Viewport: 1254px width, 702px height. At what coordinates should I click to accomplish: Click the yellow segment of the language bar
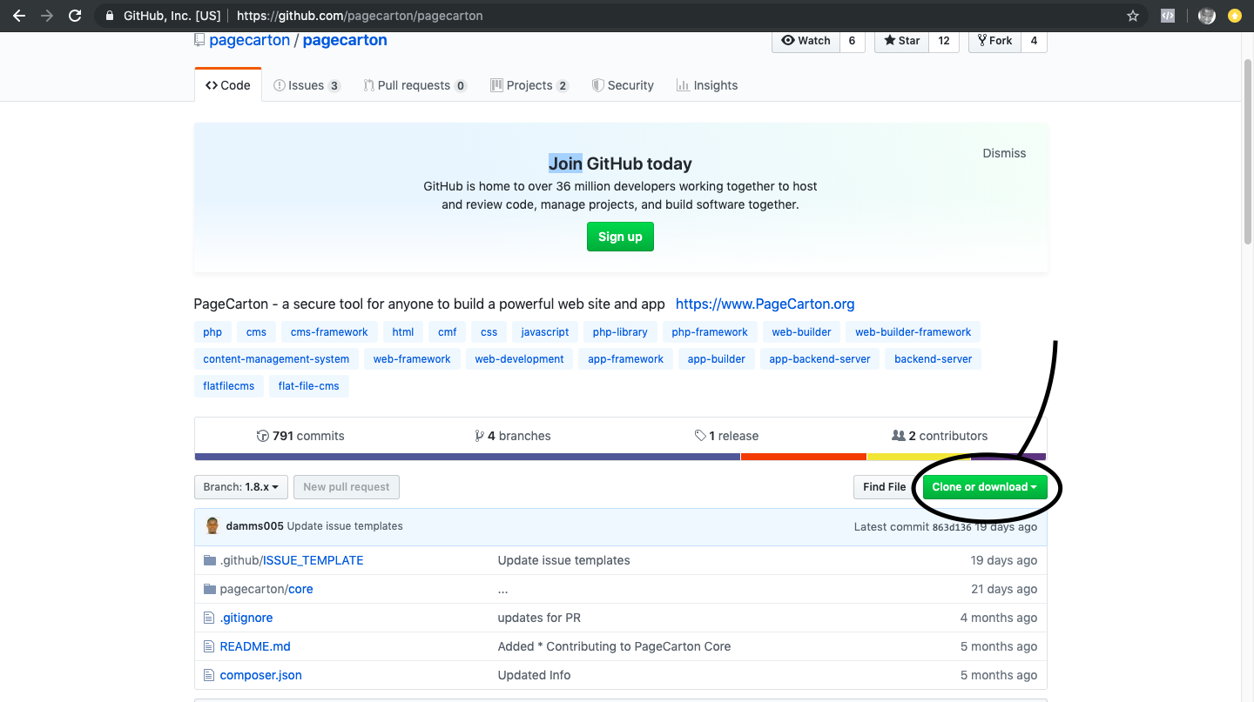coord(919,457)
